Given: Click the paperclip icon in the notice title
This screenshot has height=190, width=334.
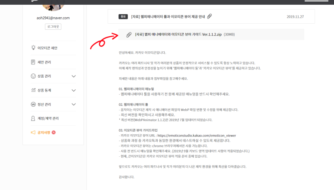Looking at the screenshot, I should coord(210,16).
